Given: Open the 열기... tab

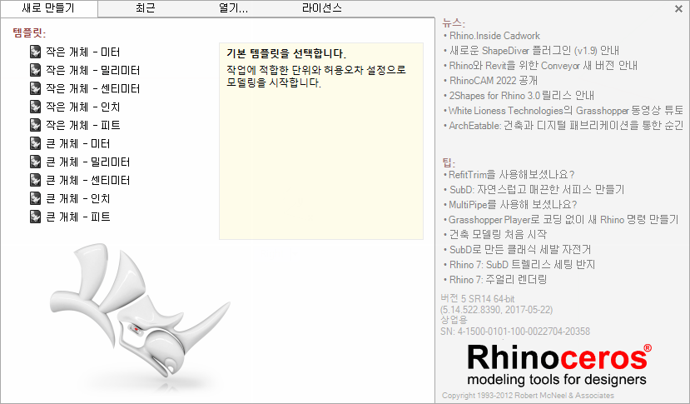Looking at the screenshot, I should coord(233,8).
